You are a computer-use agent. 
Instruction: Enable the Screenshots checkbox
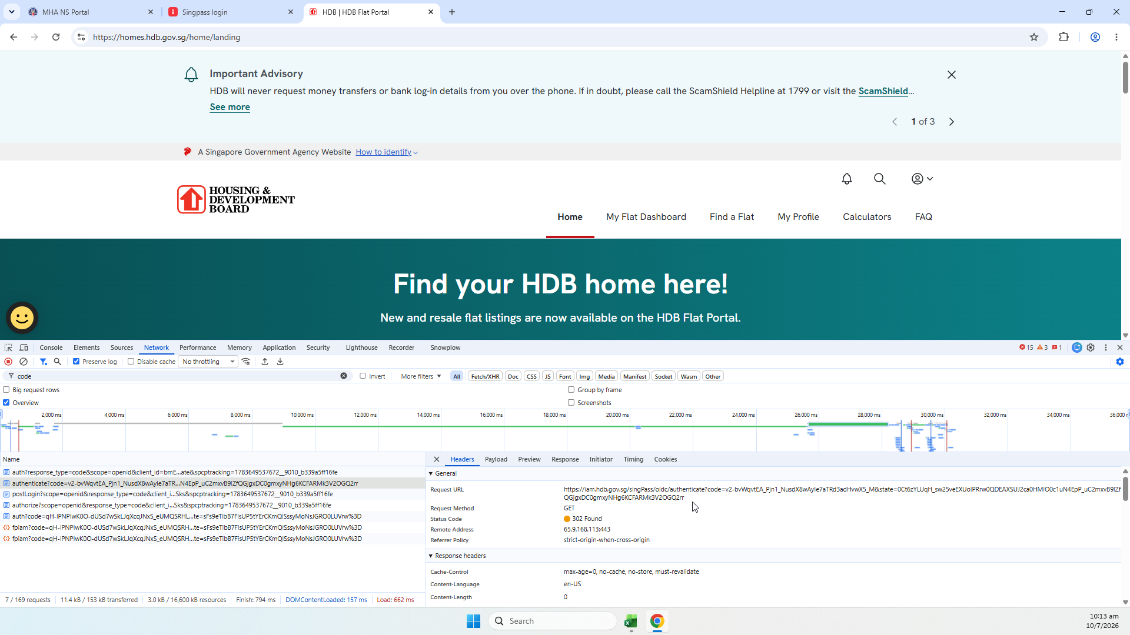point(571,403)
